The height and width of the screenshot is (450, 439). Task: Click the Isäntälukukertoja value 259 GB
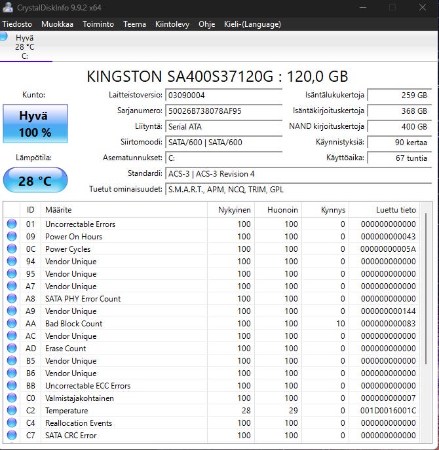[400, 95]
